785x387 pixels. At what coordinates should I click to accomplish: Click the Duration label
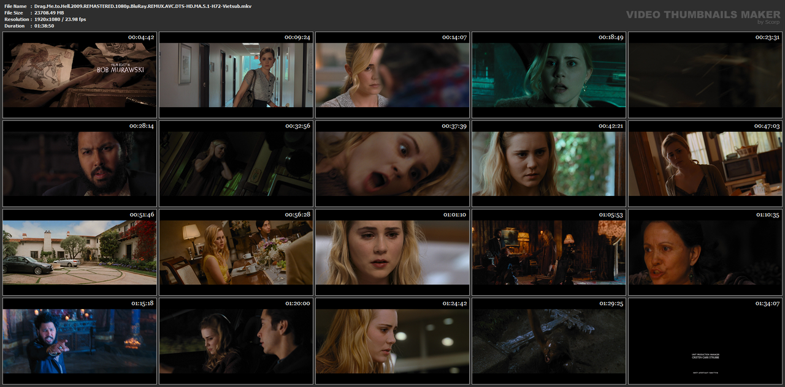(x=15, y=26)
